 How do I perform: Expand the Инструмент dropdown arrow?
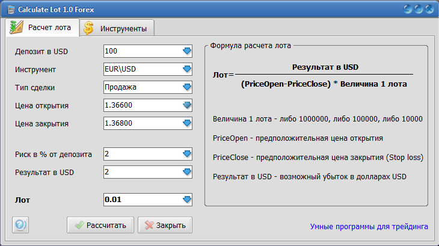(187, 69)
